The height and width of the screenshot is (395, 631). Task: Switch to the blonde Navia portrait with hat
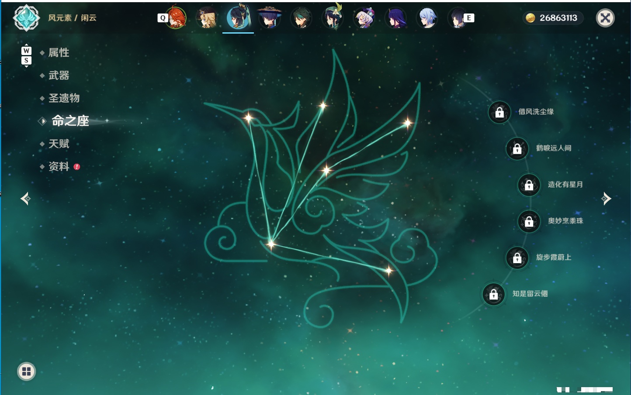pos(206,18)
